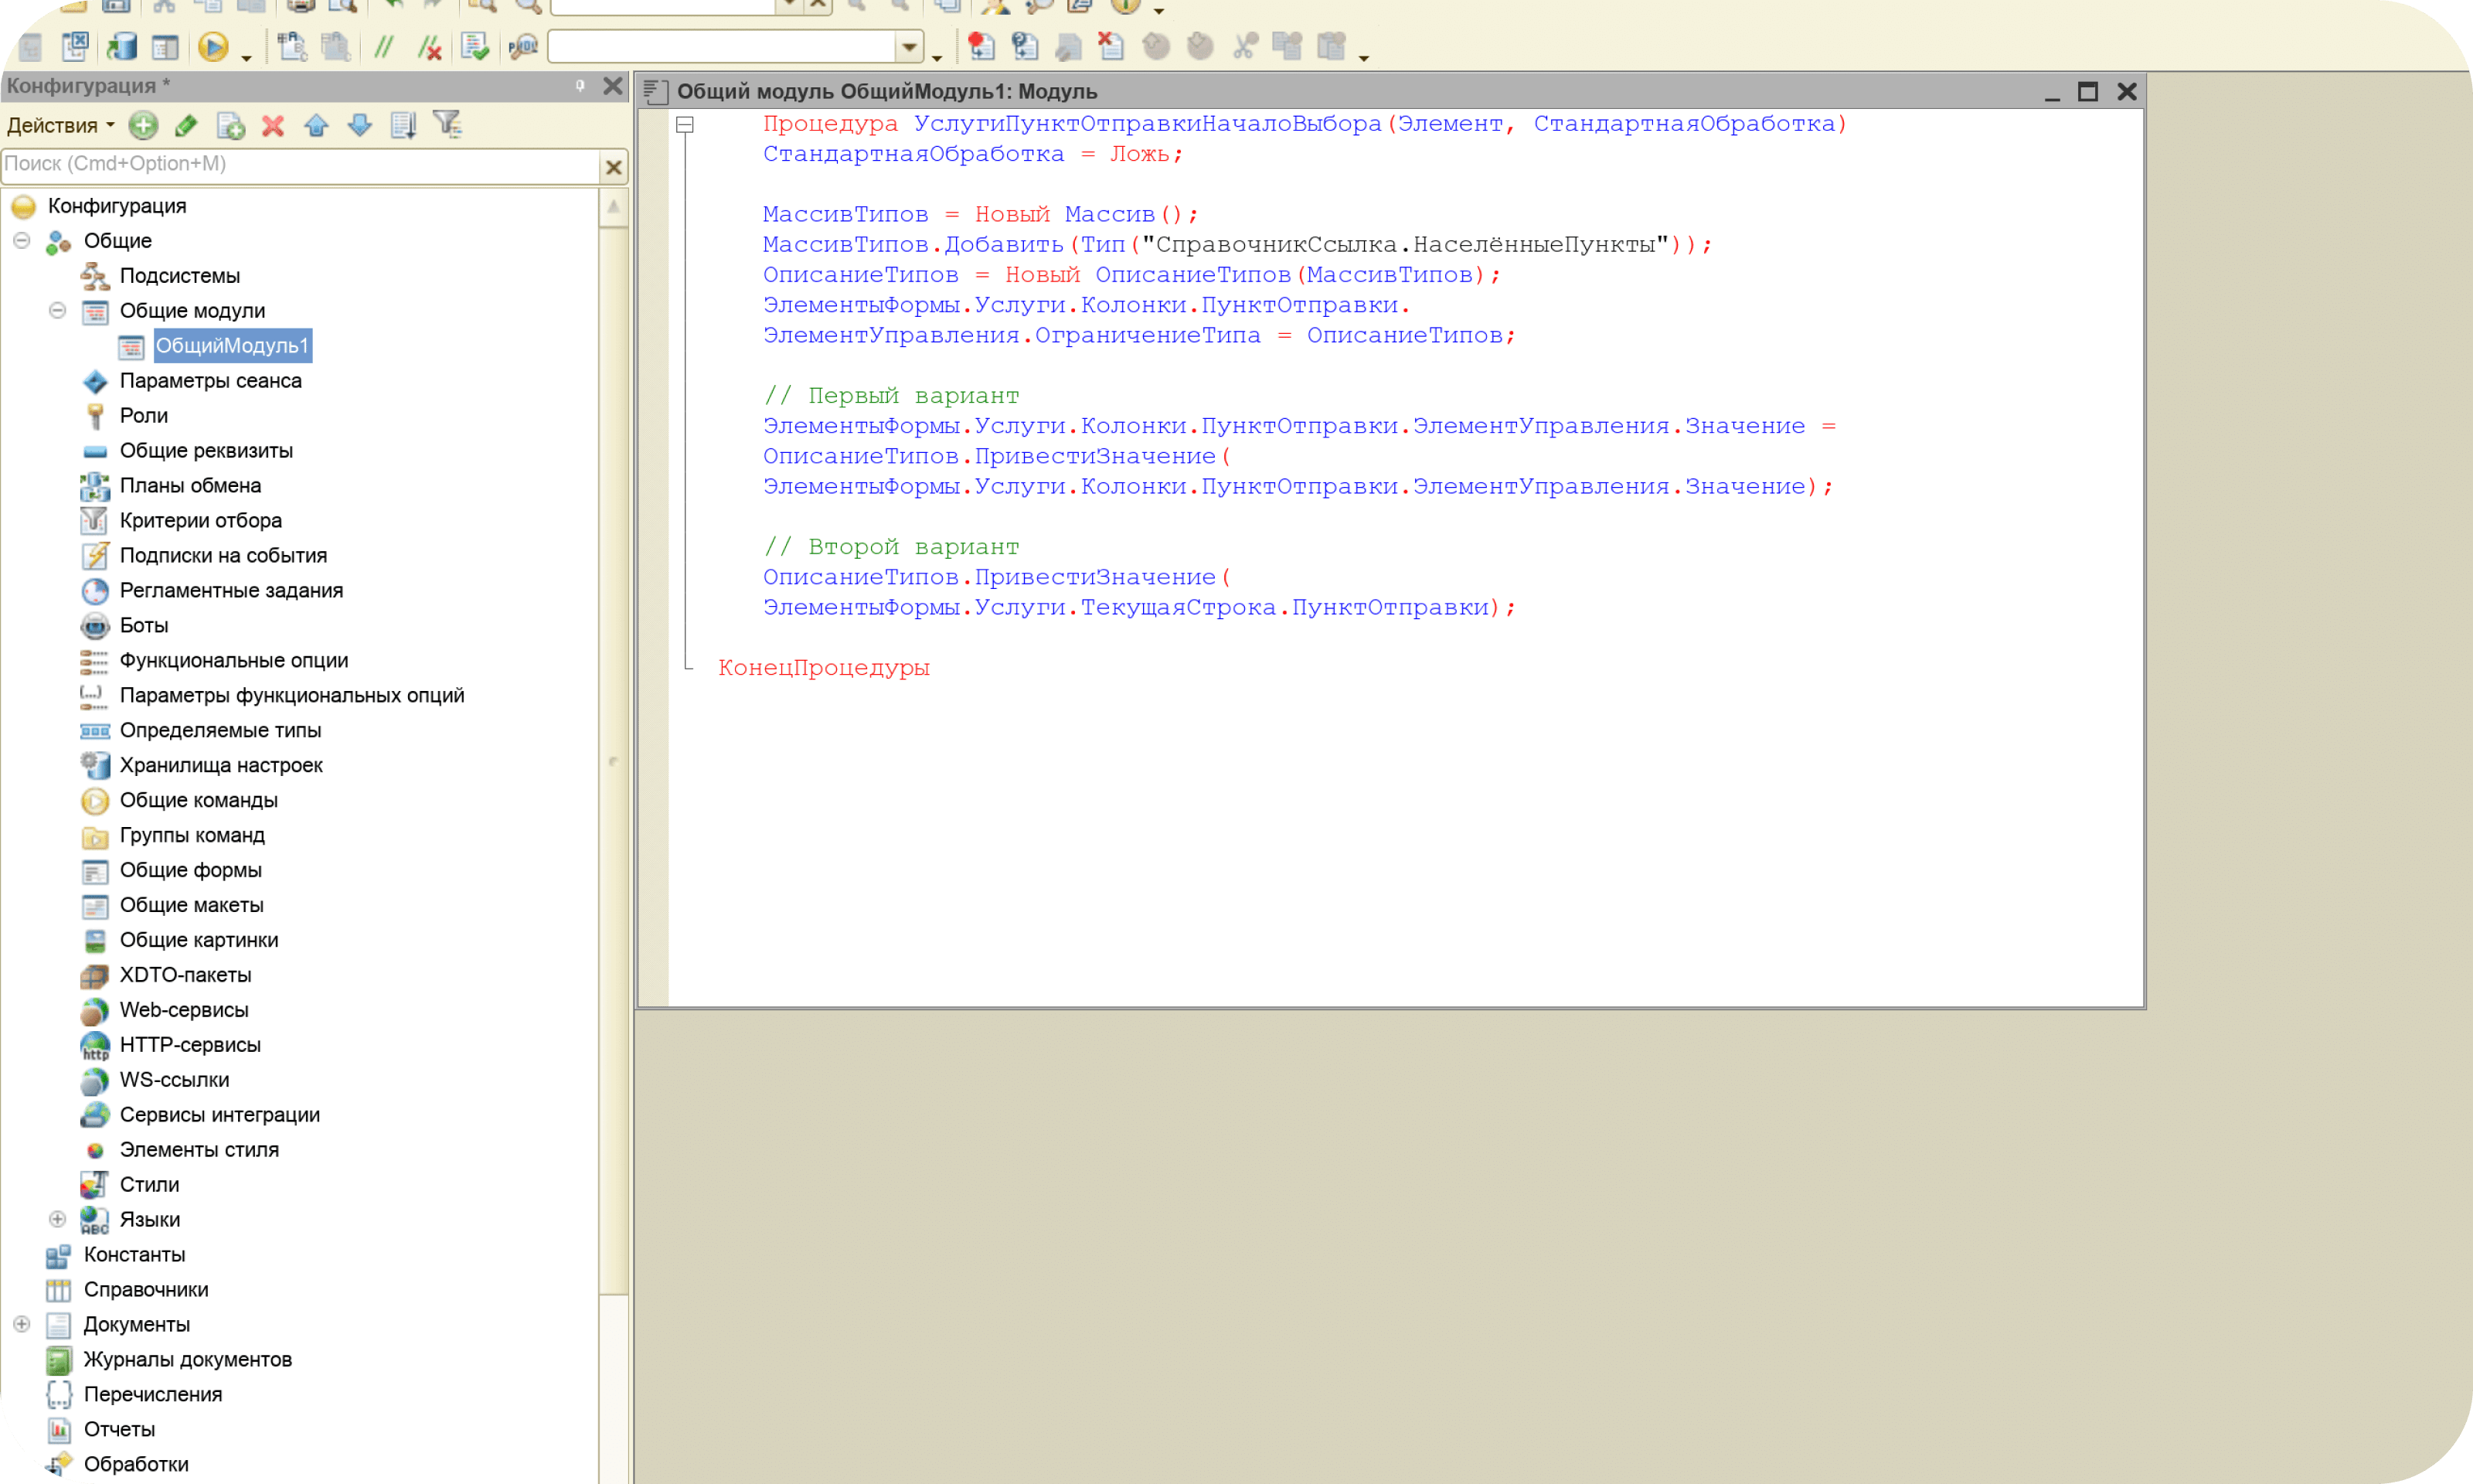Start debugging with the yellow play icon
Image resolution: width=2473 pixels, height=1484 pixels.
212,47
